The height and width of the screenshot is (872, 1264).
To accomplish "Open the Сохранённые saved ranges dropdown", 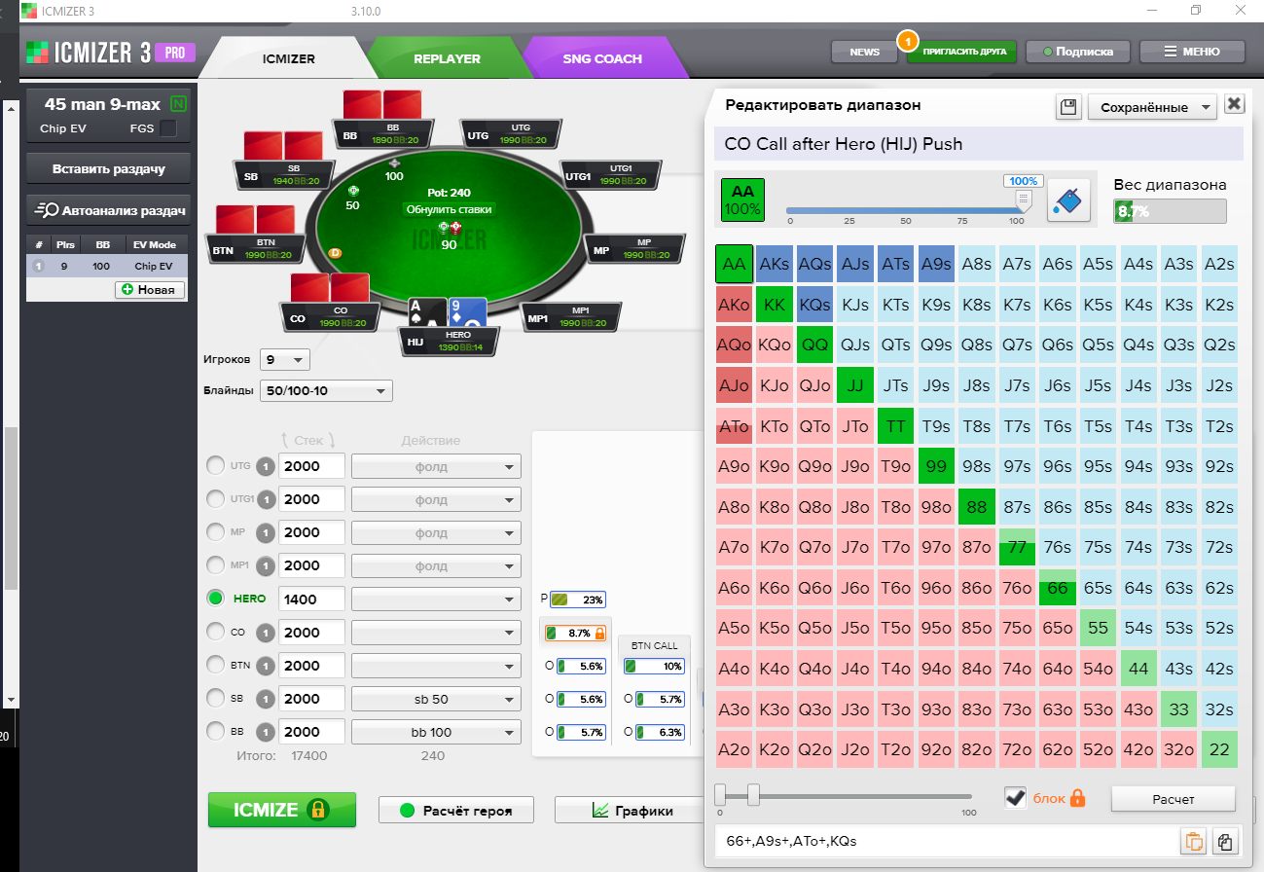I will 1152,106.
